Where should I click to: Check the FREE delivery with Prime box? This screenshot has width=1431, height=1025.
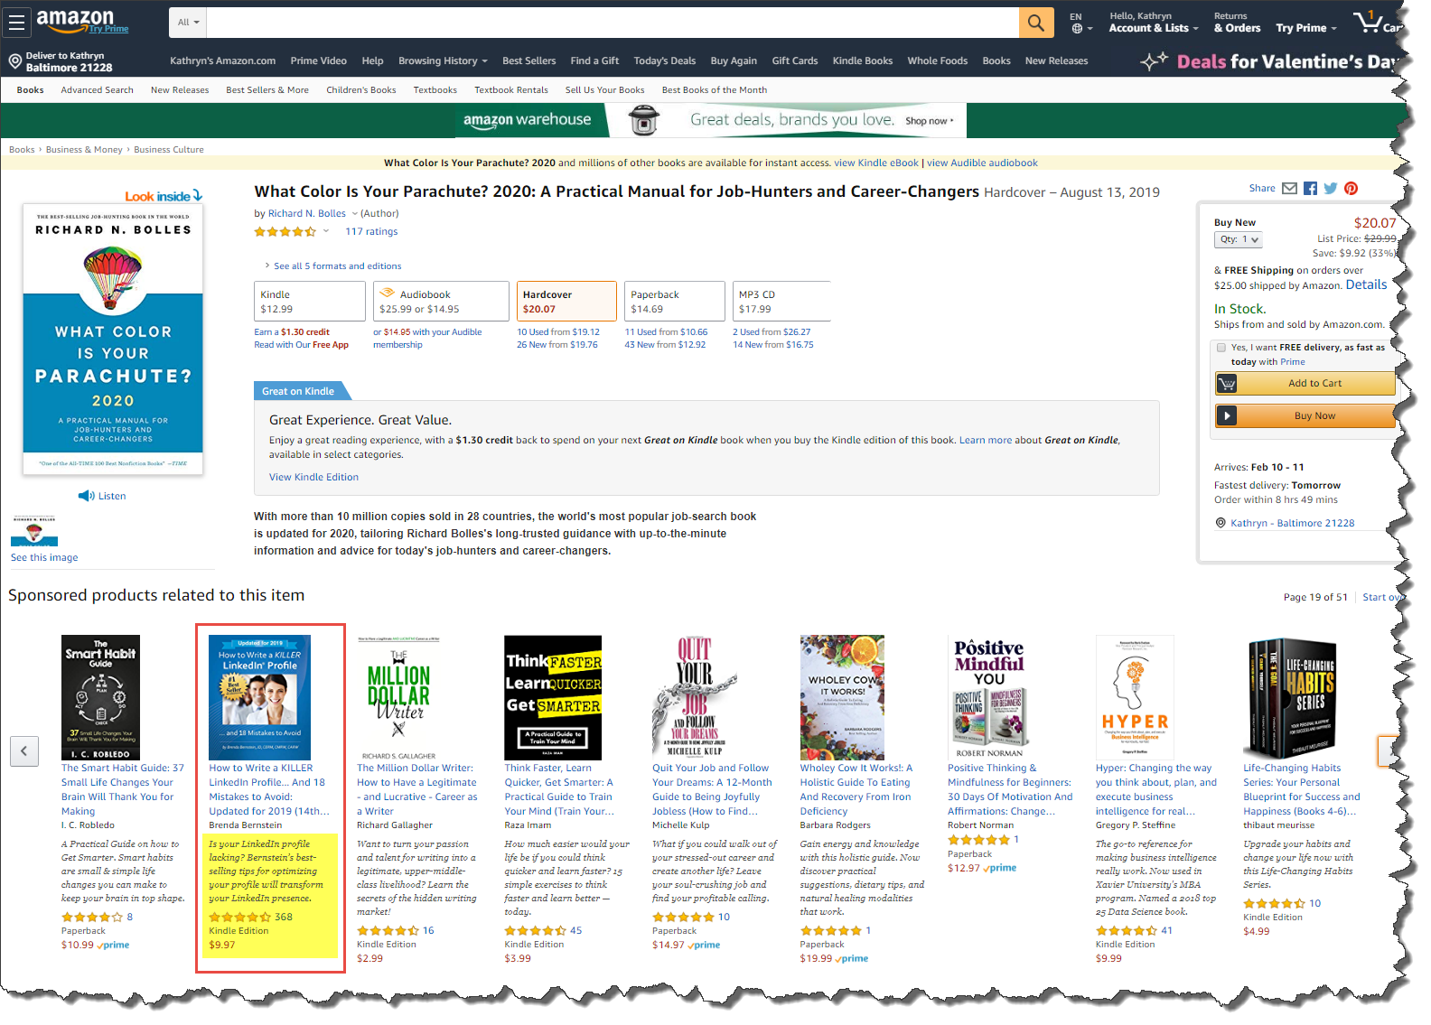pyautogui.click(x=1221, y=348)
